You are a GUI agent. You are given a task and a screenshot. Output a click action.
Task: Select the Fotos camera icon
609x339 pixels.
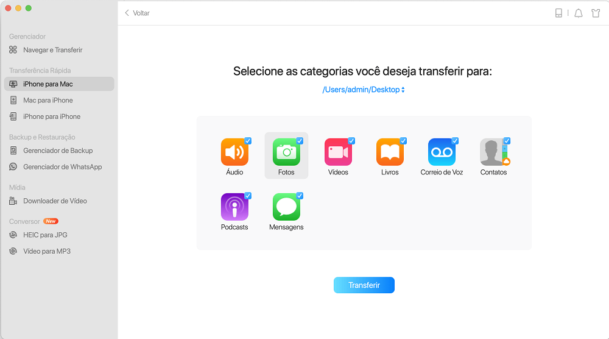click(x=286, y=152)
